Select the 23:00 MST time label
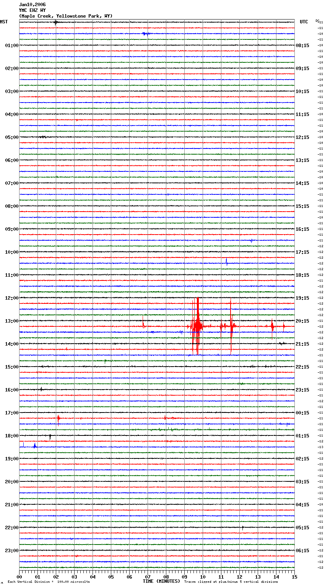 (12, 551)
